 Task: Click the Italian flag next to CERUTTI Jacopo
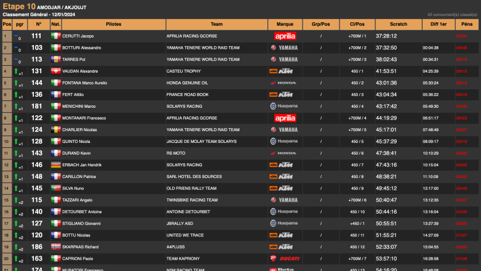point(56,36)
